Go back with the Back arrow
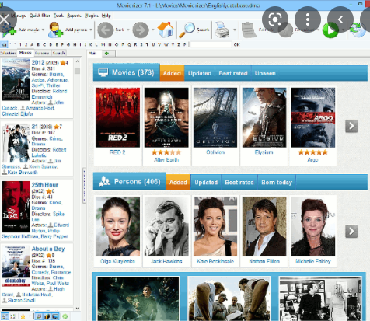The width and height of the screenshot is (370, 321). click(105, 30)
